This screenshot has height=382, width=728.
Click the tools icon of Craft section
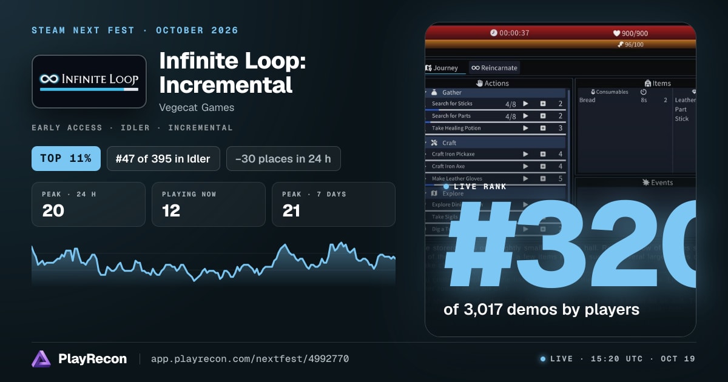click(434, 143)
